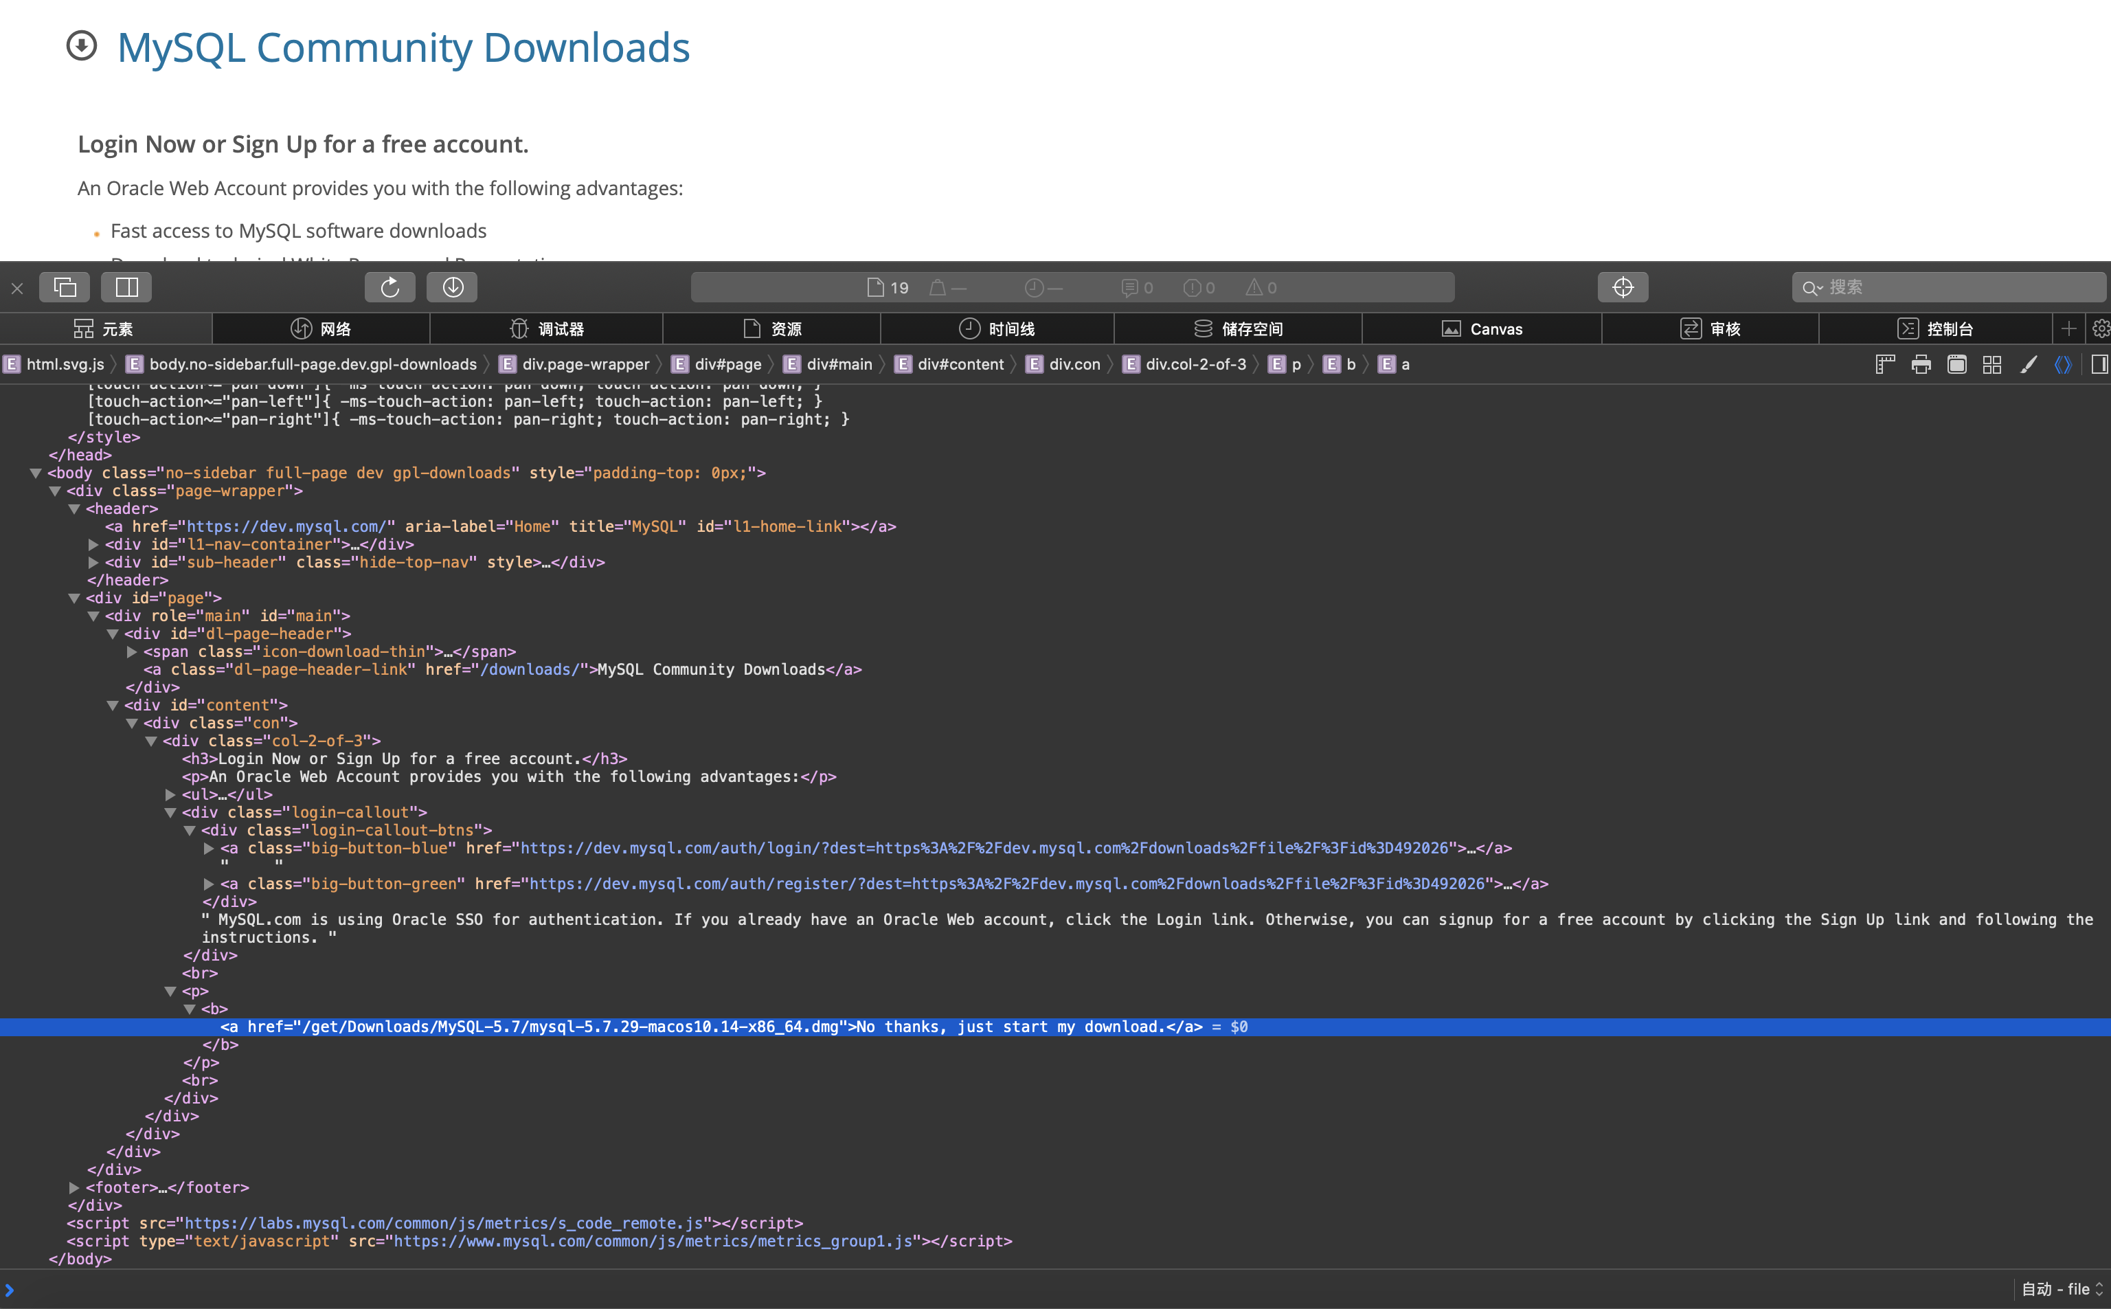The width and height of the screenshot is (2111, 1309).
Task: Open the 调试器 tab
Action: (547, 329)
